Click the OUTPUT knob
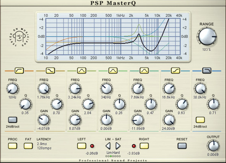The height and width of the screenshot is (163, 226). point(213,146)
